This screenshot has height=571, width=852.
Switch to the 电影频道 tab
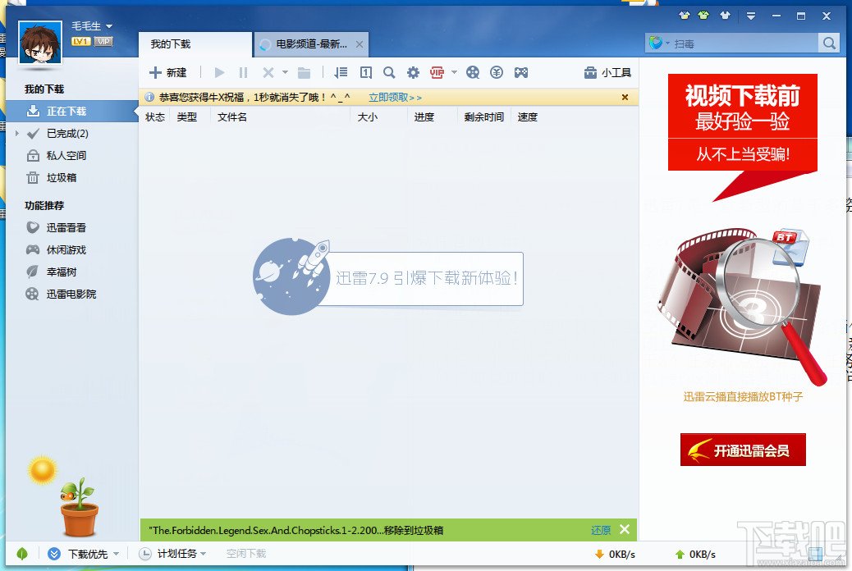(308, 44)
